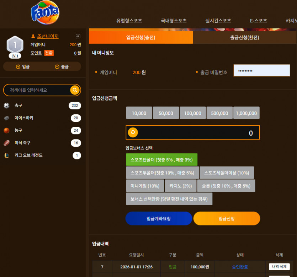Open 유럽형스포츠 menu item
Screen dimensions: 297x277
pos(129,21)
